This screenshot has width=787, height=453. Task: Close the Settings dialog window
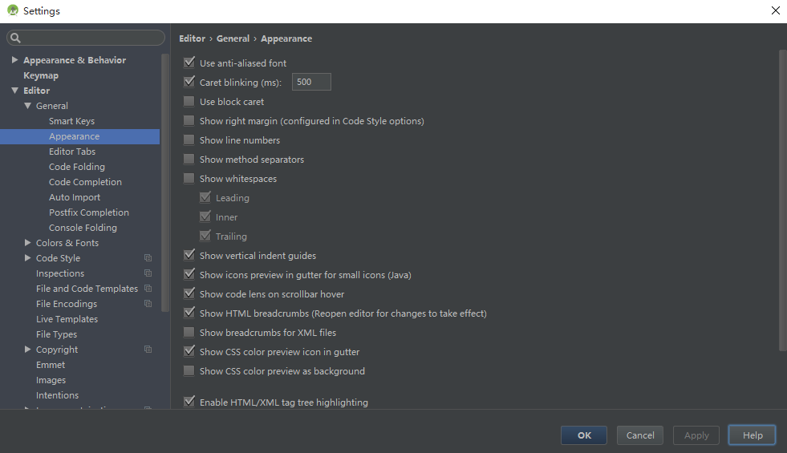click(775, 10)
